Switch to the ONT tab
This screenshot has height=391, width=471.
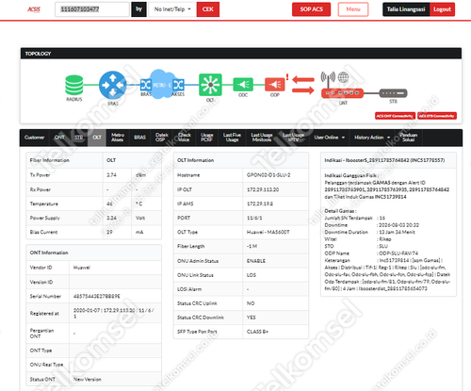[59, 138]
